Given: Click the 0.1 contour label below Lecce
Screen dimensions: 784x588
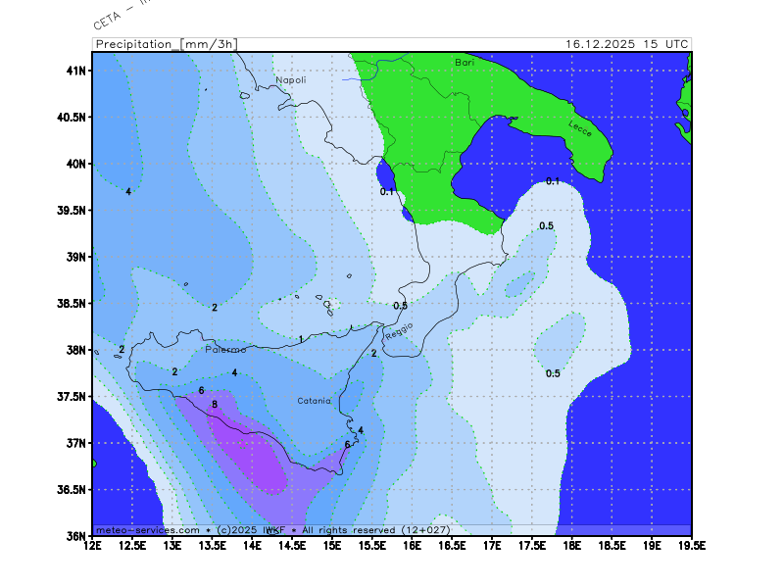Looking at the screenshot, I should [x=553, y=181].
